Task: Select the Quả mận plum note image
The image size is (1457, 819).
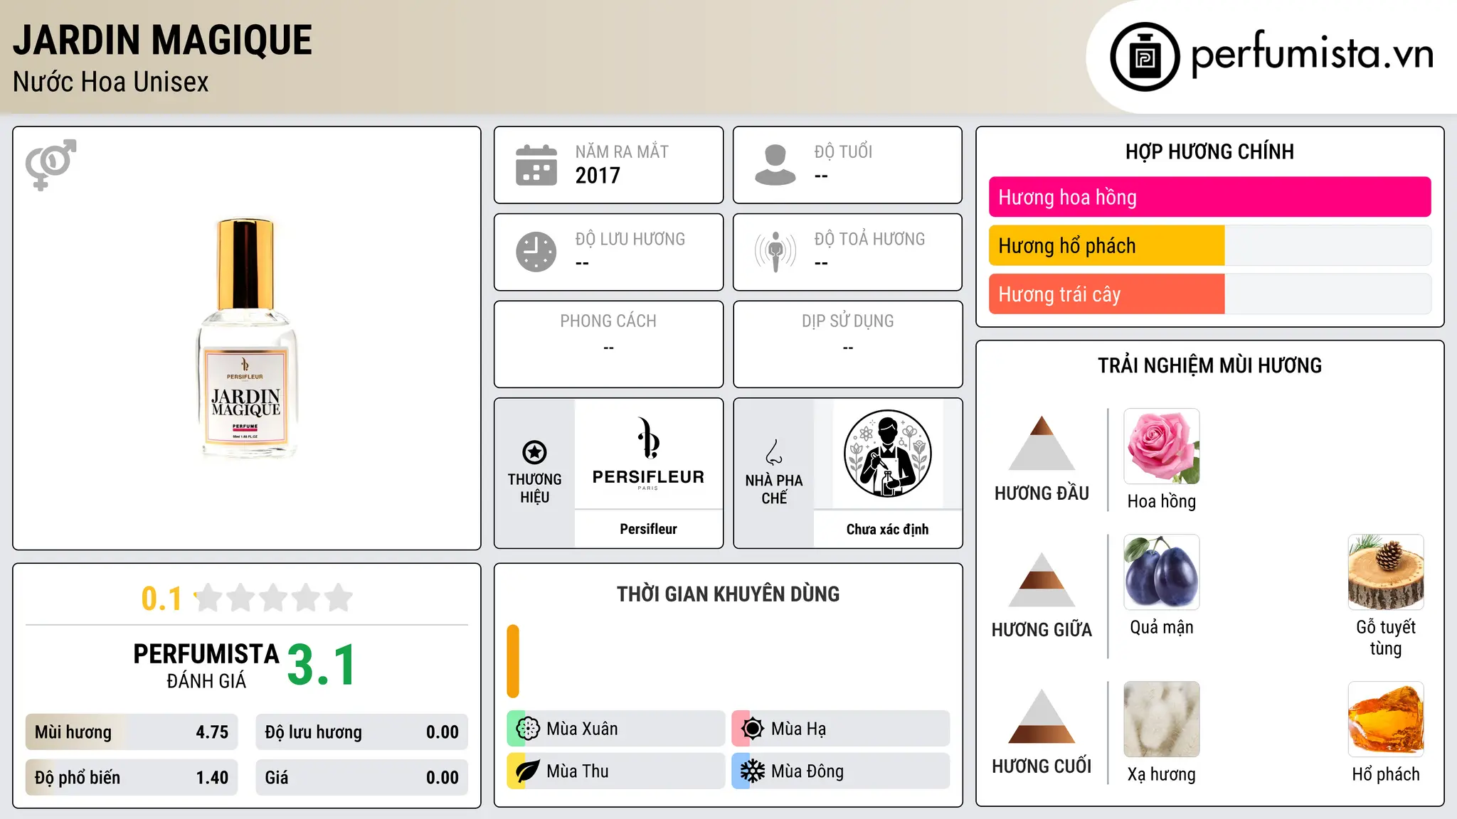Action: click(1162, 572)
